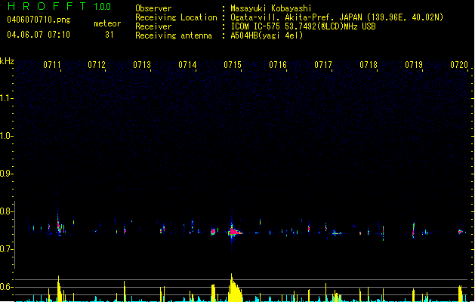Click the kHz axis unit label
Viewport: 475px width, 302px height.
(7, 61)
